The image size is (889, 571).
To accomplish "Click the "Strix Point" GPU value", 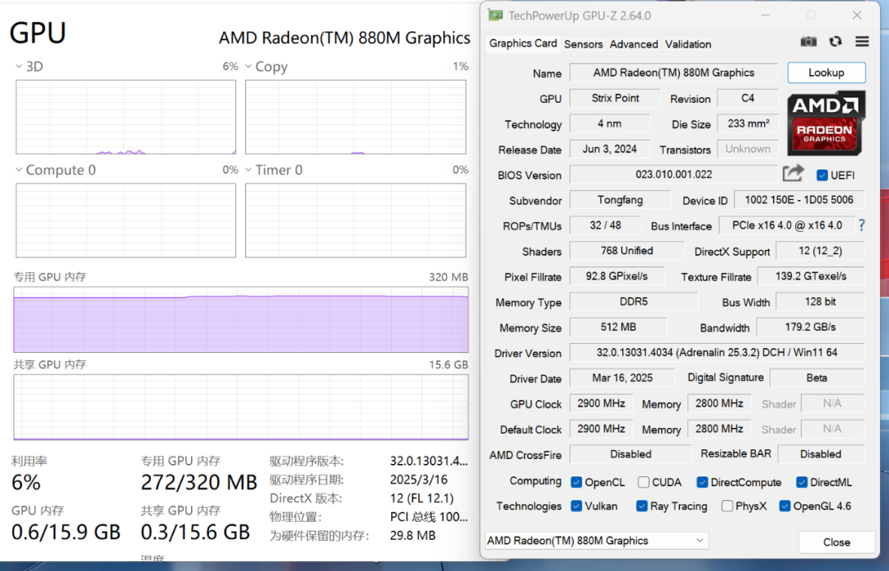I will pos(615,98).
